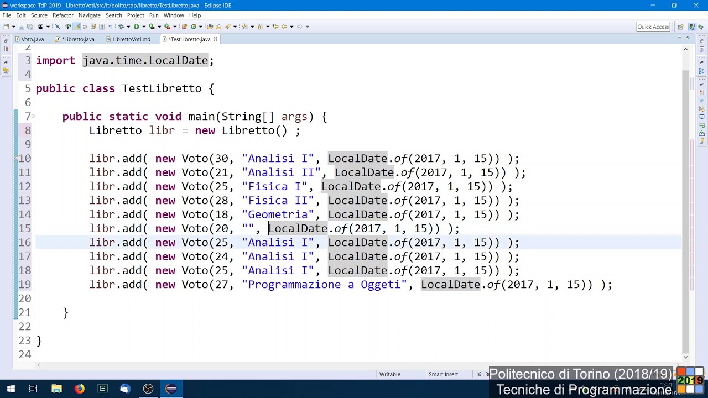Switch to the *Libretto.java tab

coord(75,39)
